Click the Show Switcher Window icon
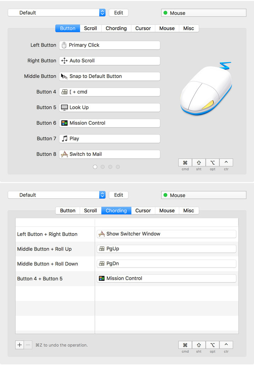254x368 pixels. pos(102,234)
